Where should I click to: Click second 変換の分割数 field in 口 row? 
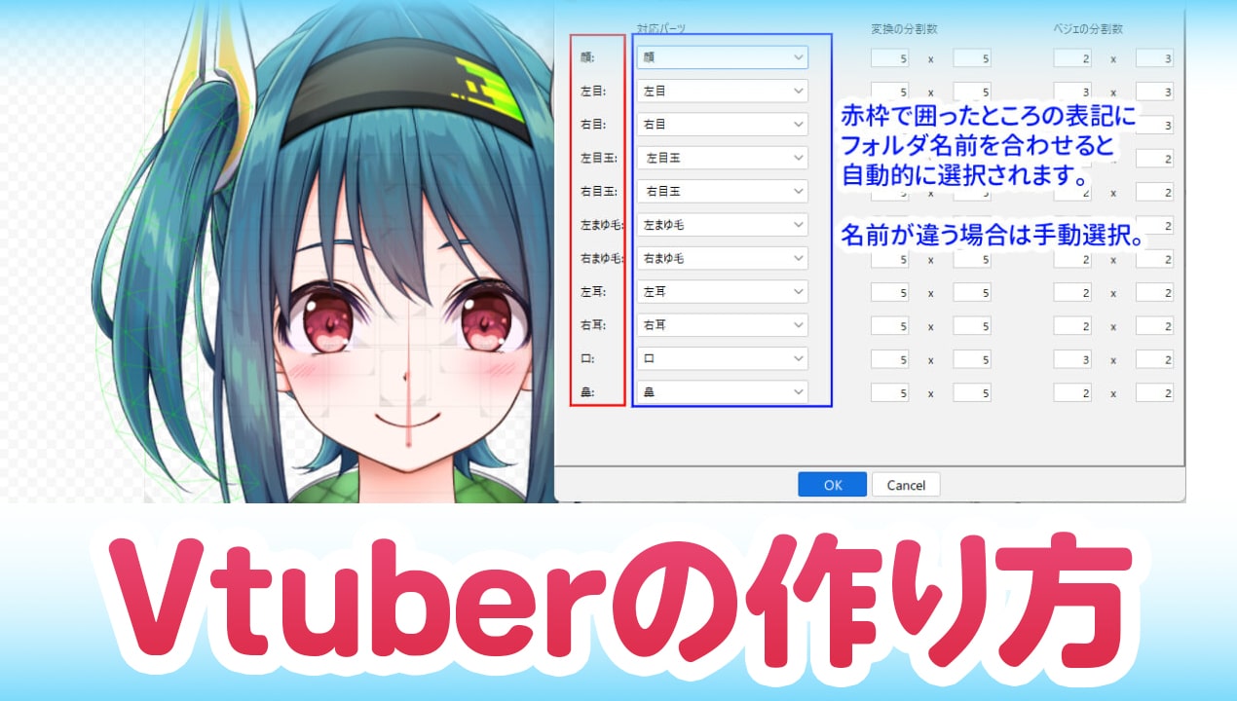(x=972, y=359)
